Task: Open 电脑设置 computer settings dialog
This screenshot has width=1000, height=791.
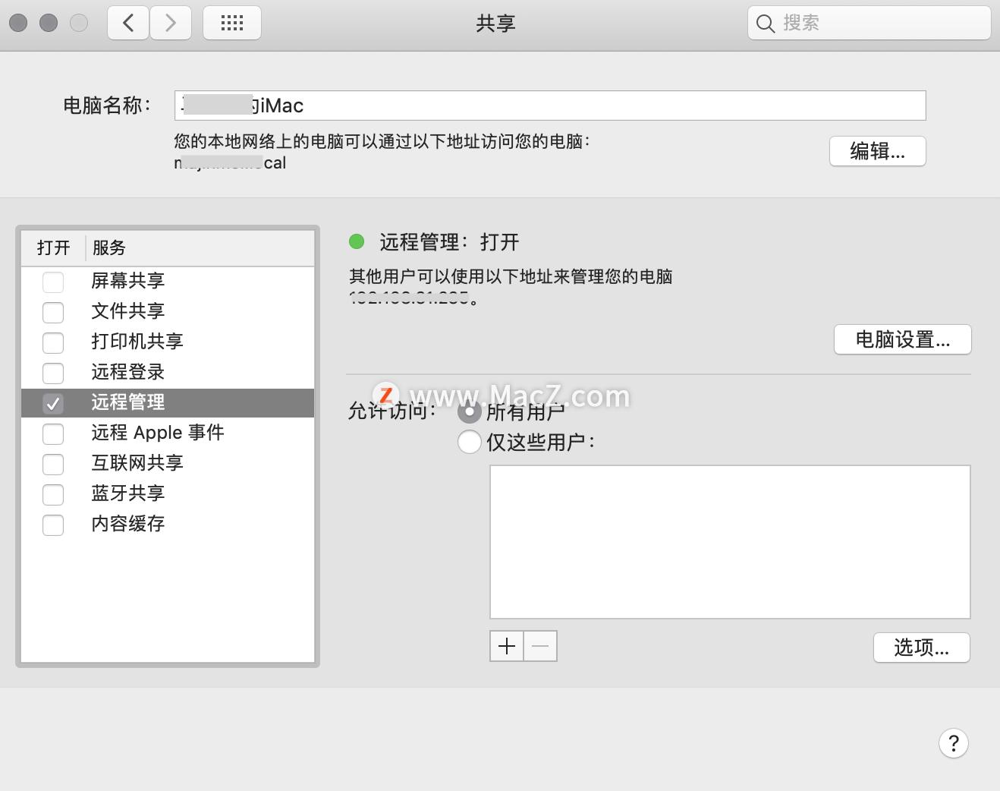Action: click(x=902, y=339)
